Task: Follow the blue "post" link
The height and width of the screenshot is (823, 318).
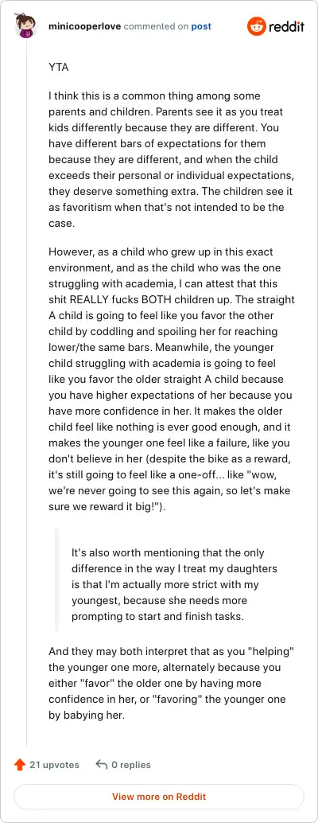Action: (201, 26)
